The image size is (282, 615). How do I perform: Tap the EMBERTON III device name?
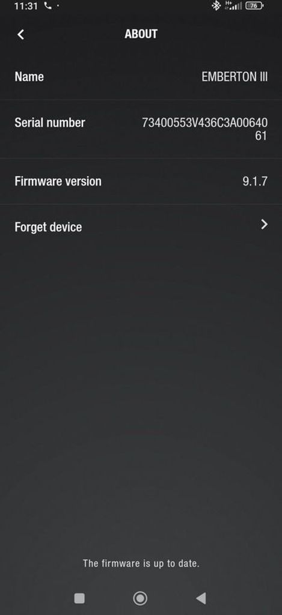tap(234, 76)
